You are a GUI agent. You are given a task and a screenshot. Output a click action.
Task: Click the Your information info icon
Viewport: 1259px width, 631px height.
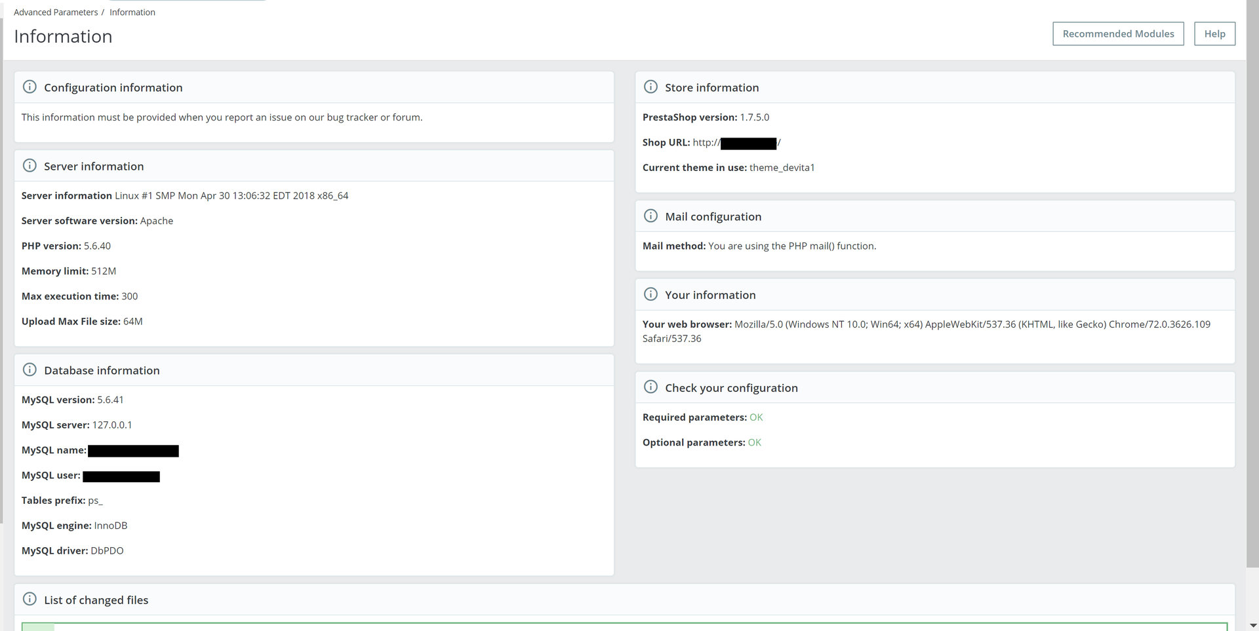[x=650, y=294]
